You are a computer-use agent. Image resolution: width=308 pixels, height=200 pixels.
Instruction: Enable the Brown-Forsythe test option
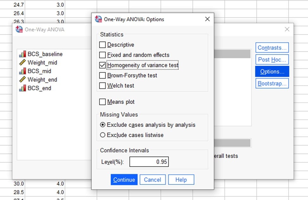tap(102, 75)
